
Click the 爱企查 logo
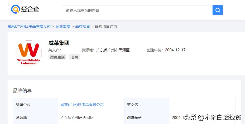pos(25,9)
